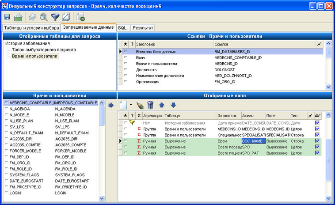Image resolution: width=335 pixels, height=205 pixels.
Task: Click the ruler and page design icon
Action: pyautogui.click(x=66, y=17)
